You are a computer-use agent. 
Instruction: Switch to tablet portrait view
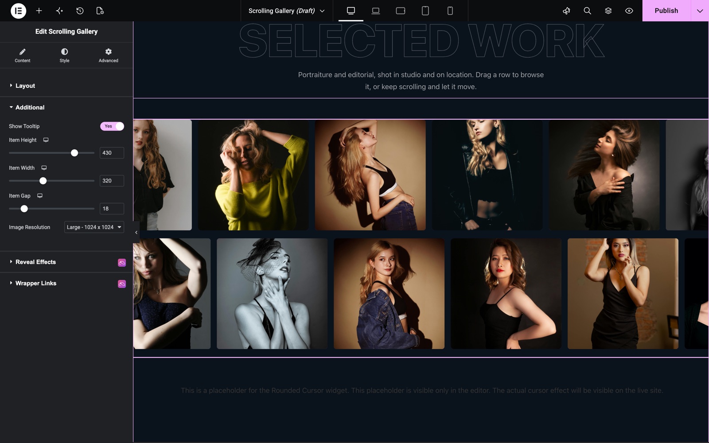tap(425, 11)
